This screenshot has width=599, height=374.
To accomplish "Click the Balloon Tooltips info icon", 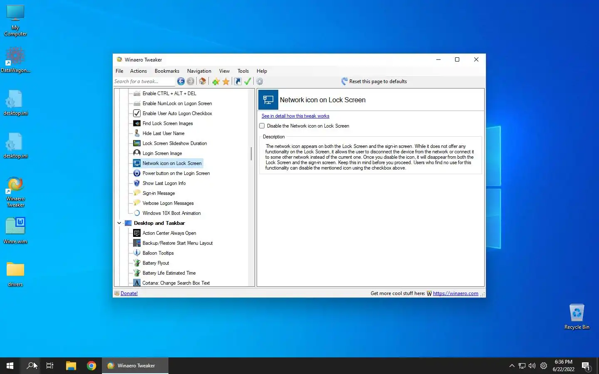I will [137, 253].
